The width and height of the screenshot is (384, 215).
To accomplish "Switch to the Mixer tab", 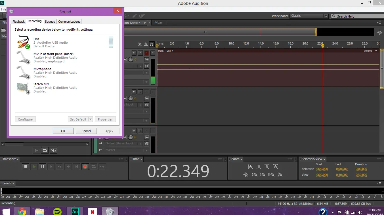I will pyautogui.click(x=158, y=23).
